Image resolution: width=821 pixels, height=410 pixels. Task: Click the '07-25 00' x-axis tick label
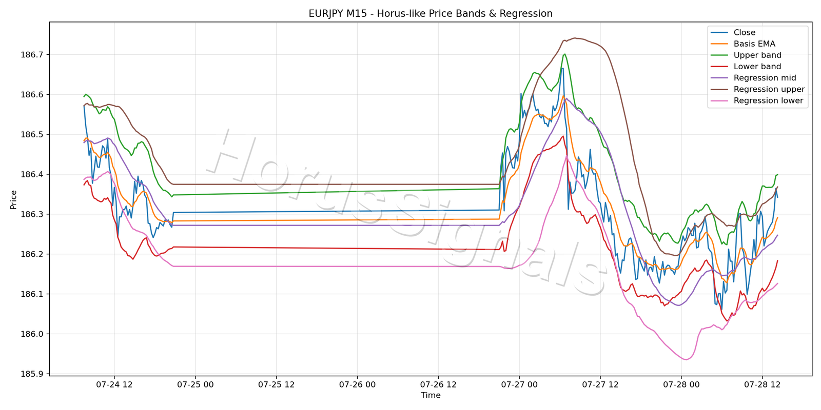[x=195, y=384]
